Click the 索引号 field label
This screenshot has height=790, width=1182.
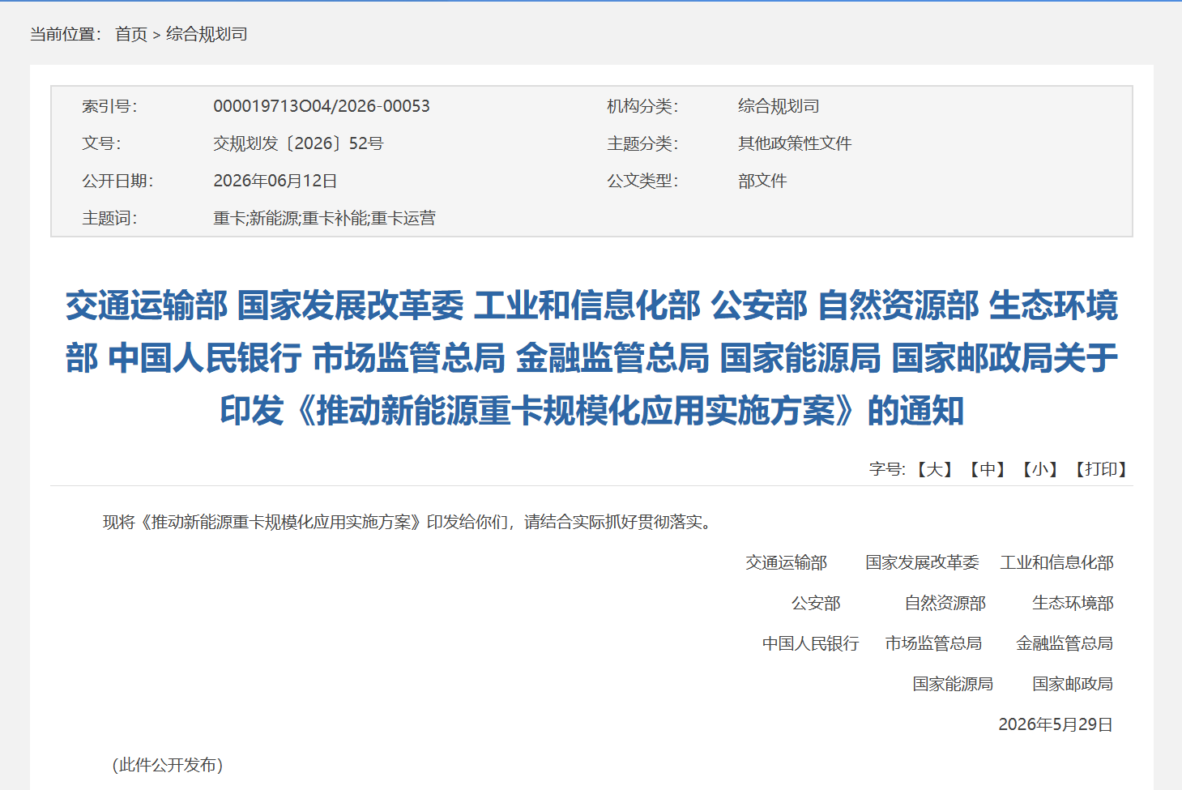pos(109,106)
